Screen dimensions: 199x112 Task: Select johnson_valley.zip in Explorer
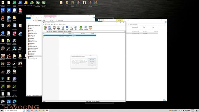coord(32,47)
